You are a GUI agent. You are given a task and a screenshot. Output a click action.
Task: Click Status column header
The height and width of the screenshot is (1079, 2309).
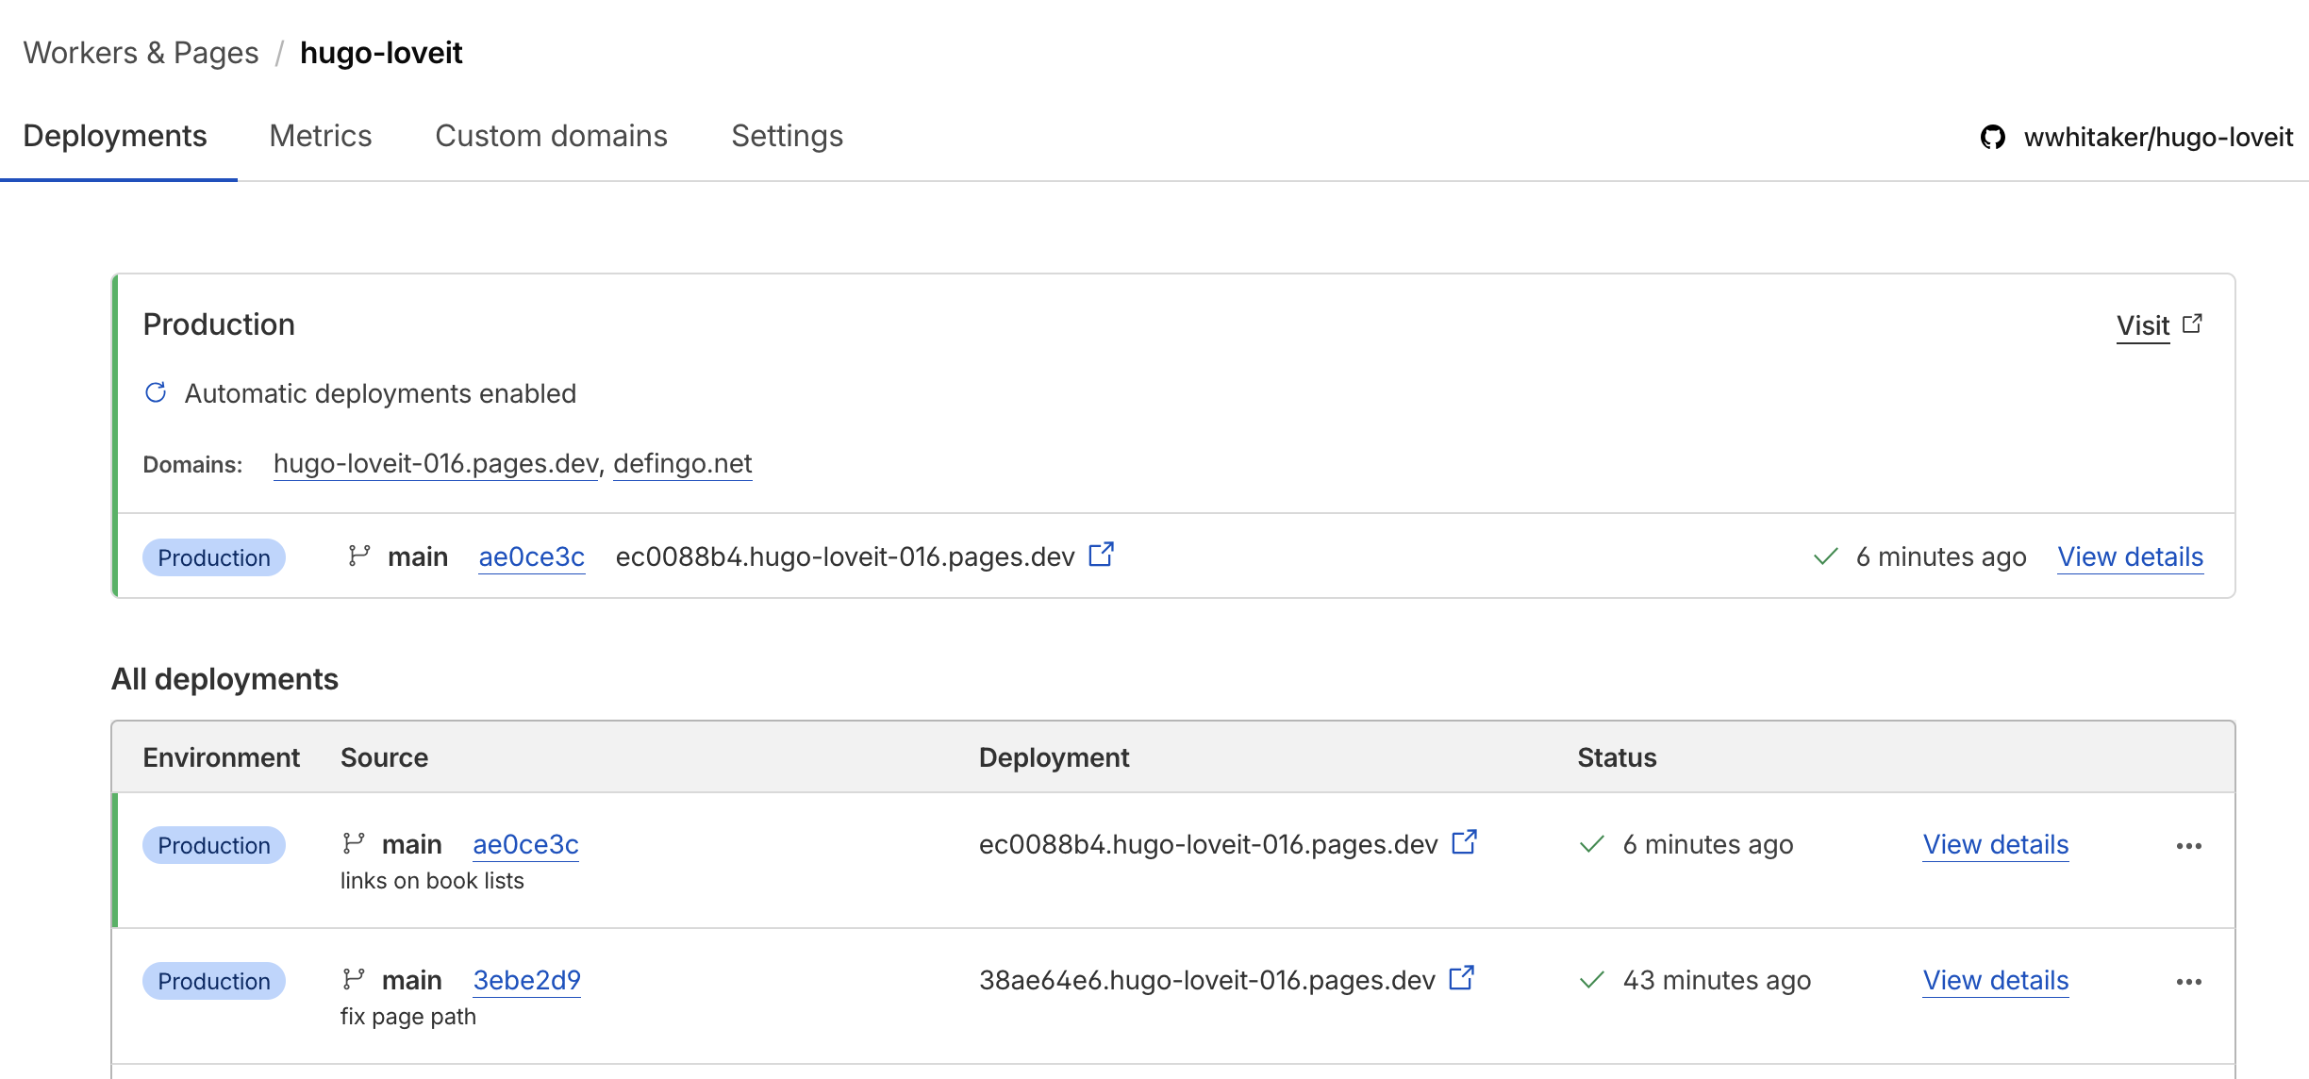click(x=1618, y=757)
